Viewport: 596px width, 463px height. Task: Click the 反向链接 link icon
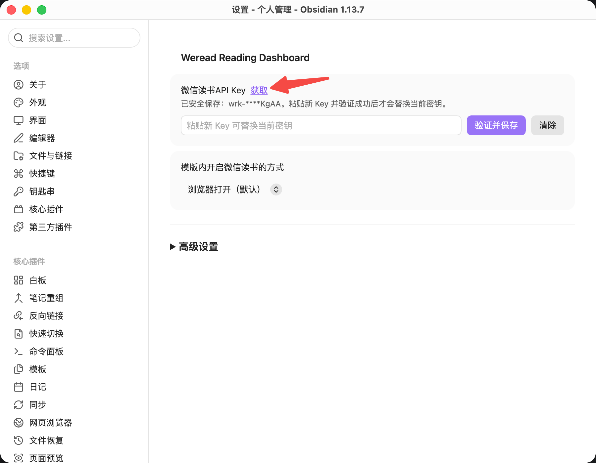[19, 316]
